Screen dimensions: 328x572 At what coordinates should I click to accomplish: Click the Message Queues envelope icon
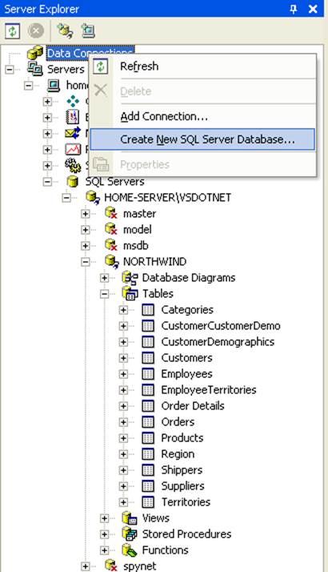pyautogui.click(x=73, y=133)
